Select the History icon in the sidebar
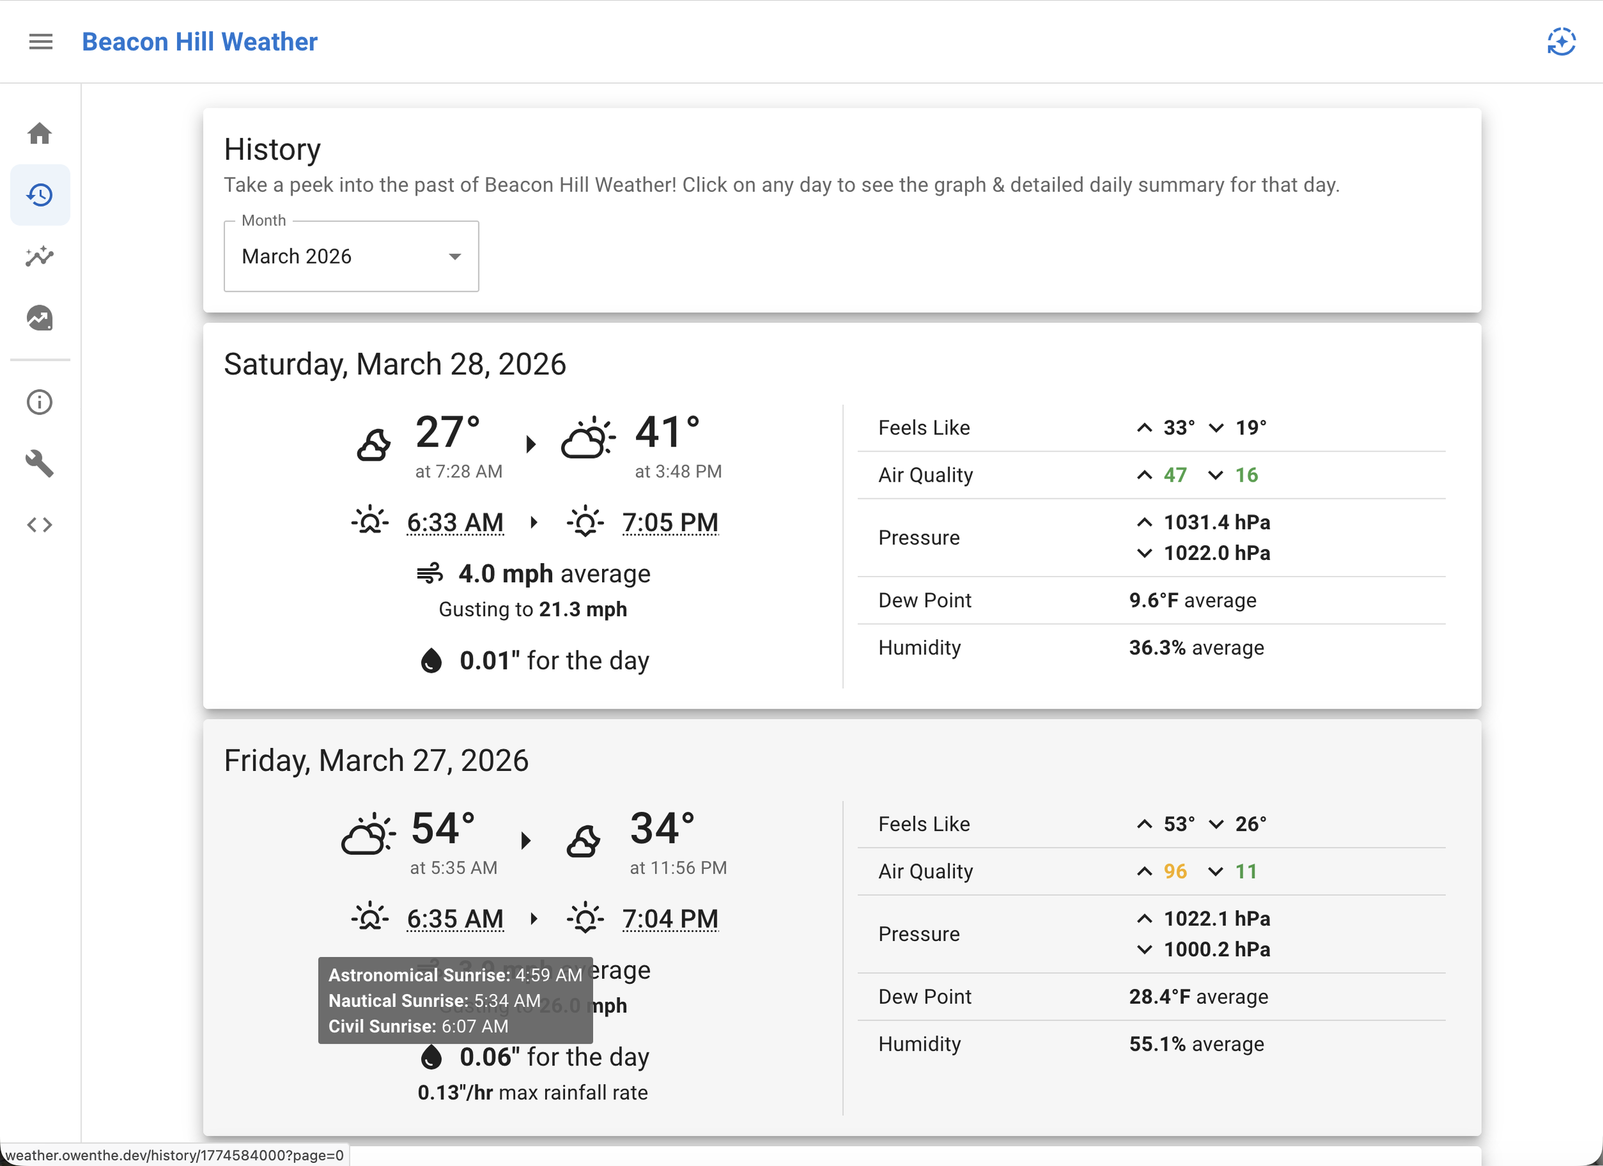 [x=40, y=195]
